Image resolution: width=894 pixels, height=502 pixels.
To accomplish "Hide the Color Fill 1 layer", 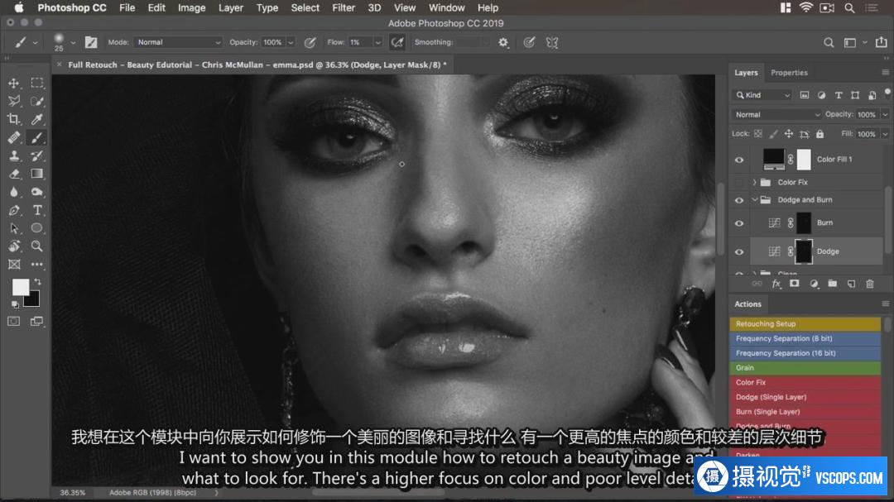I will pos(739,160).
